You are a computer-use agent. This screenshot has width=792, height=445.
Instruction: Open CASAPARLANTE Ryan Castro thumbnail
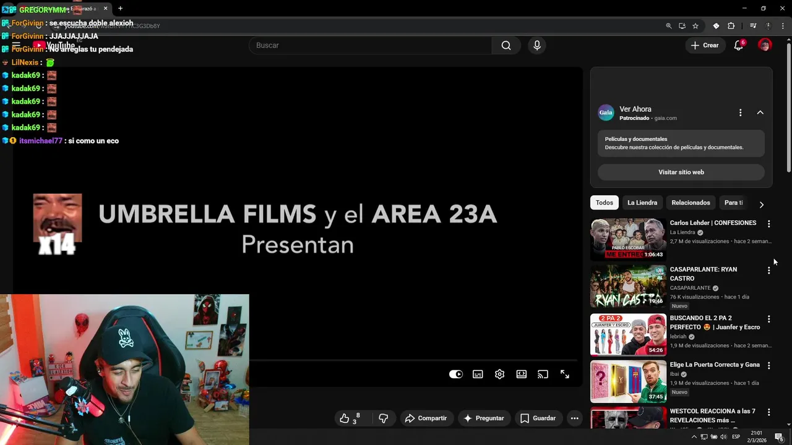coord(628,286)
